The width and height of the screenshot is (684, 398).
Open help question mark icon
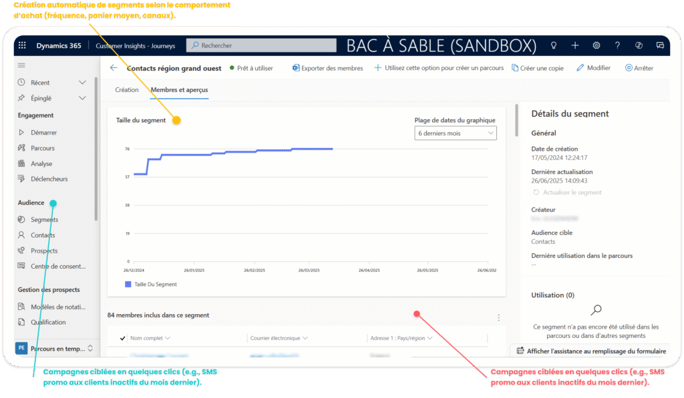click(x=617, y=45)
